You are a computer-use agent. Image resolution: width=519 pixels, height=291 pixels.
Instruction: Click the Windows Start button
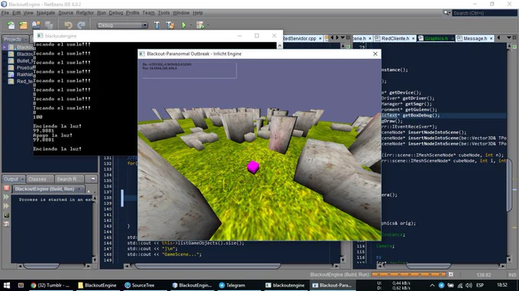[x=7, y=285]
